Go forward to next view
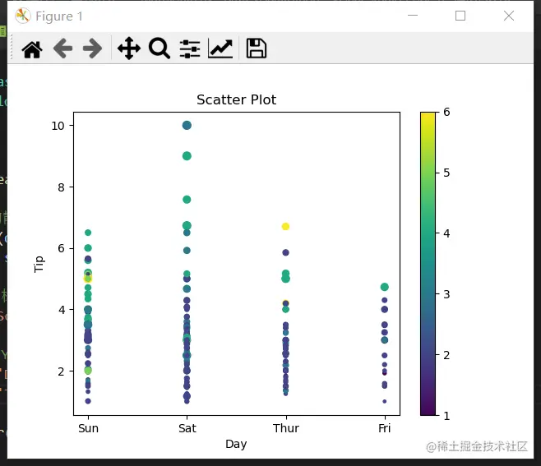541x466 pixels. 92,48
